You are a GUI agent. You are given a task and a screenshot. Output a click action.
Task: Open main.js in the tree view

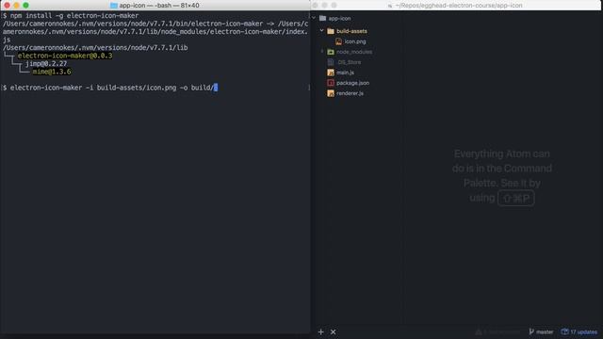click(x=345, y=73)
